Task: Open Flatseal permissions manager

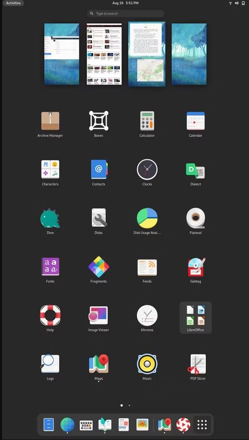Action: (x=195, y=221)
